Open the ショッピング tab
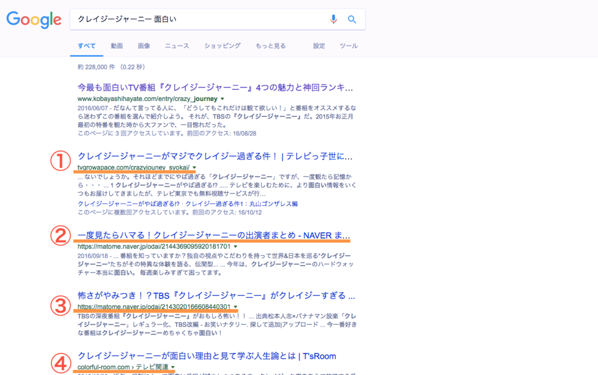Image resolution: width=598 pixels, height=375 pixels. [x=222, y=46]
